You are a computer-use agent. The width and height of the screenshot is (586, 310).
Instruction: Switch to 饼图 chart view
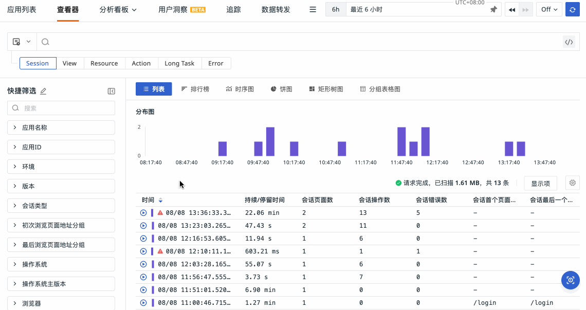point(281,89)
